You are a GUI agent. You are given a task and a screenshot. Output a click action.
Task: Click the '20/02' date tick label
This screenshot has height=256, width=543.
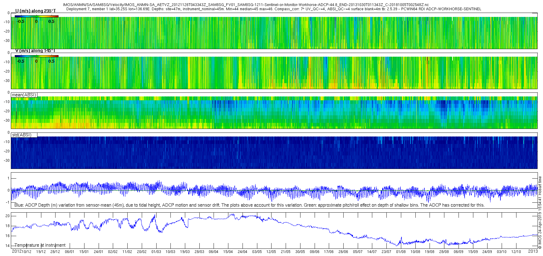142,251
